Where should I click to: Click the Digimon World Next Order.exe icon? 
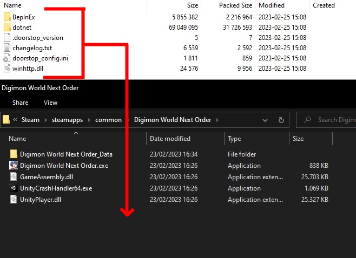14,166
